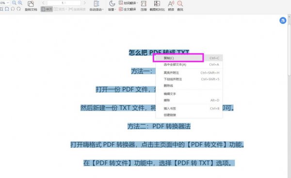Click the blue round assistant icon
291x178 pixels.
point(283,20)
